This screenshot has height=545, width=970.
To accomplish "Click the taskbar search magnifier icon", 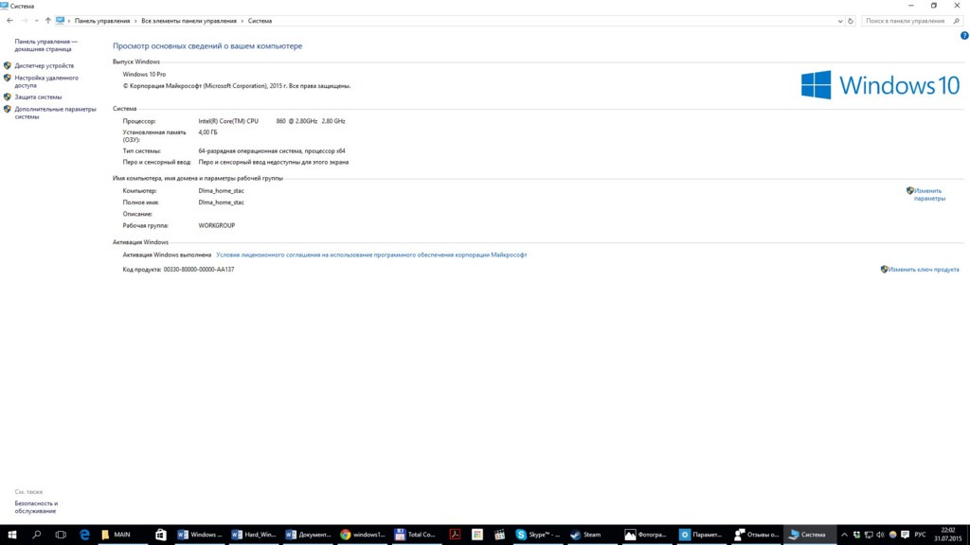I will [x=37, y=535].
